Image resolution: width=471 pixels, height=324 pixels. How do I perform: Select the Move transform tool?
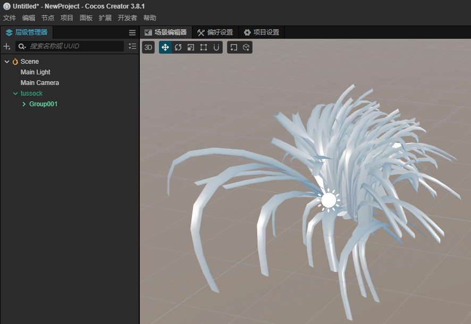click(x=165, y=47)
